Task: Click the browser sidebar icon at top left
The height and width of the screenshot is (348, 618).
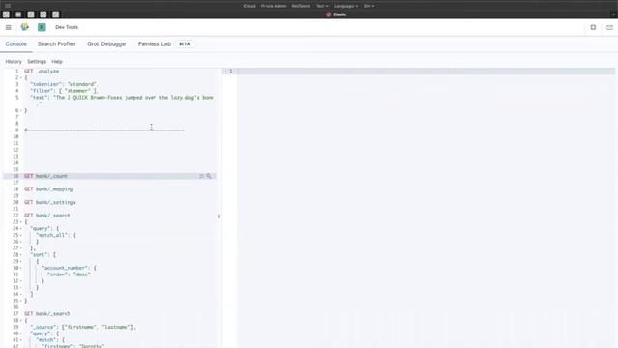Action: tap(8, 6)
